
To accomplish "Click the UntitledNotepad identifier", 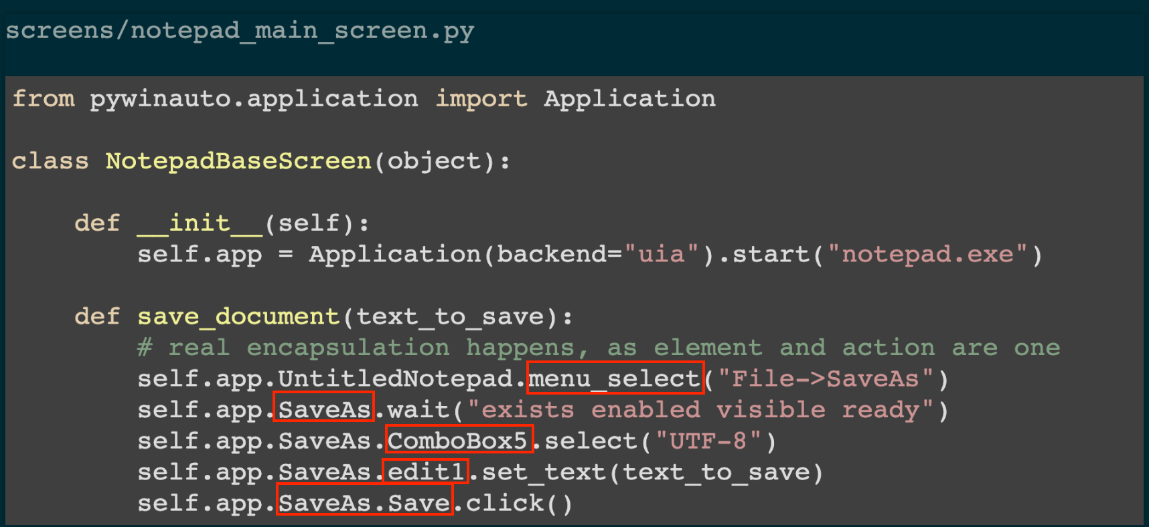I will coord(395,379).
